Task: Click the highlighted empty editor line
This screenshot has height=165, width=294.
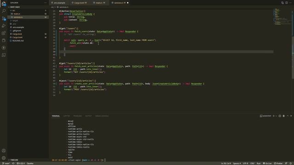Action: 166,52
